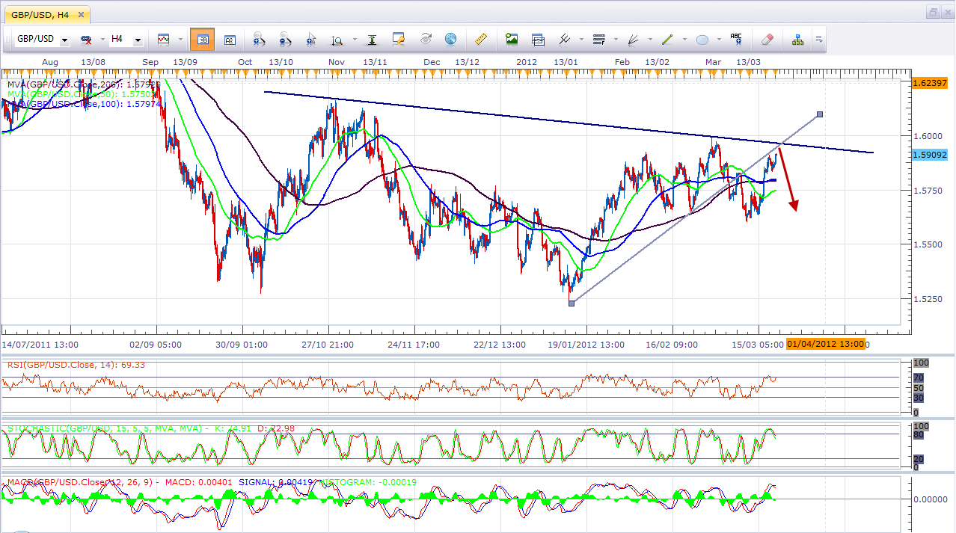
Task: Click the MACD indicator label
Action: coord(212,482)
